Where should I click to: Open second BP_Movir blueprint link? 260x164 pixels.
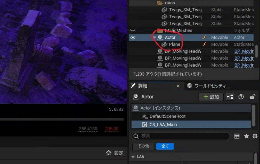click(244, 58)
